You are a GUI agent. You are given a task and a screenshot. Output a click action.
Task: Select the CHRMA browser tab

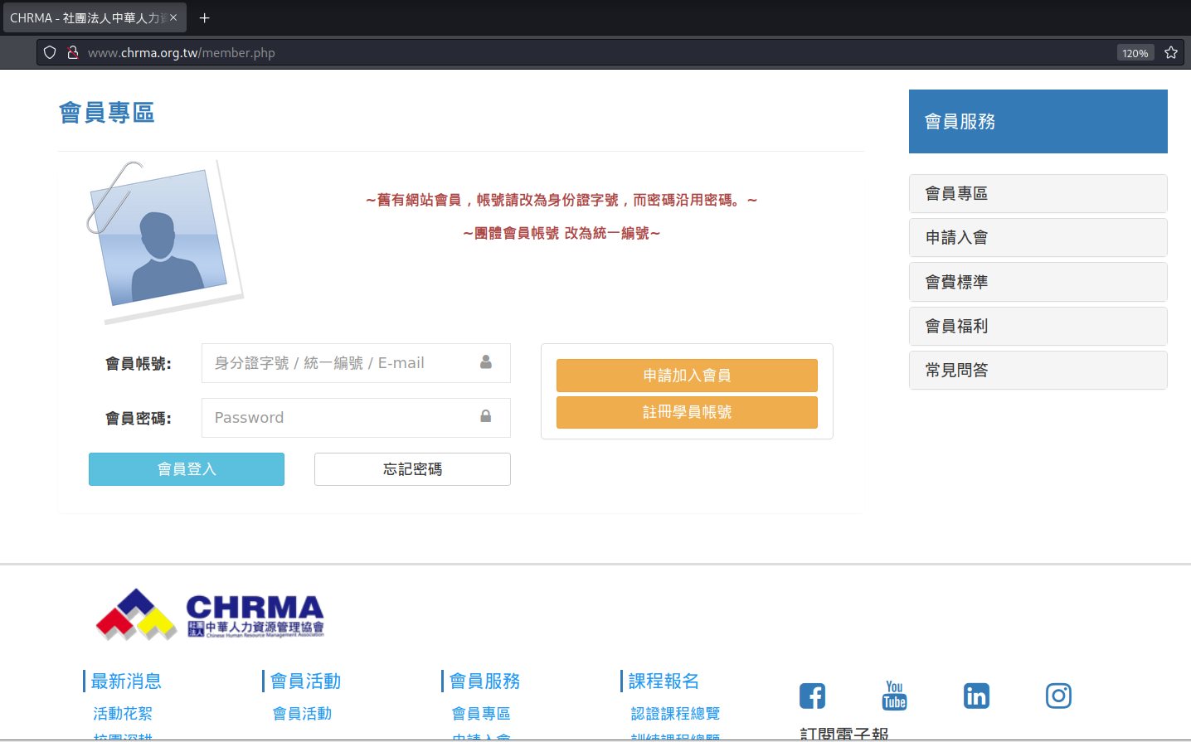coord(94,17)
